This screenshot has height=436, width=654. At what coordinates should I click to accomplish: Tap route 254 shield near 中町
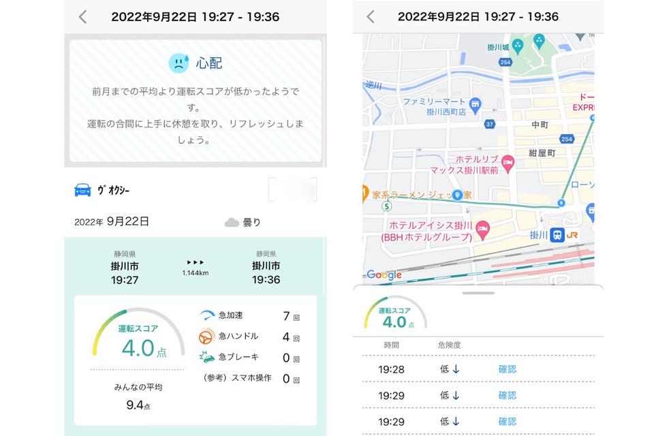tap(566, 139)
